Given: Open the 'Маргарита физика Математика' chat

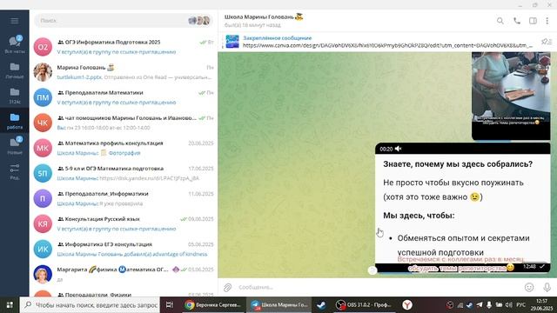Looking at the screenshot, I should 124,275.
